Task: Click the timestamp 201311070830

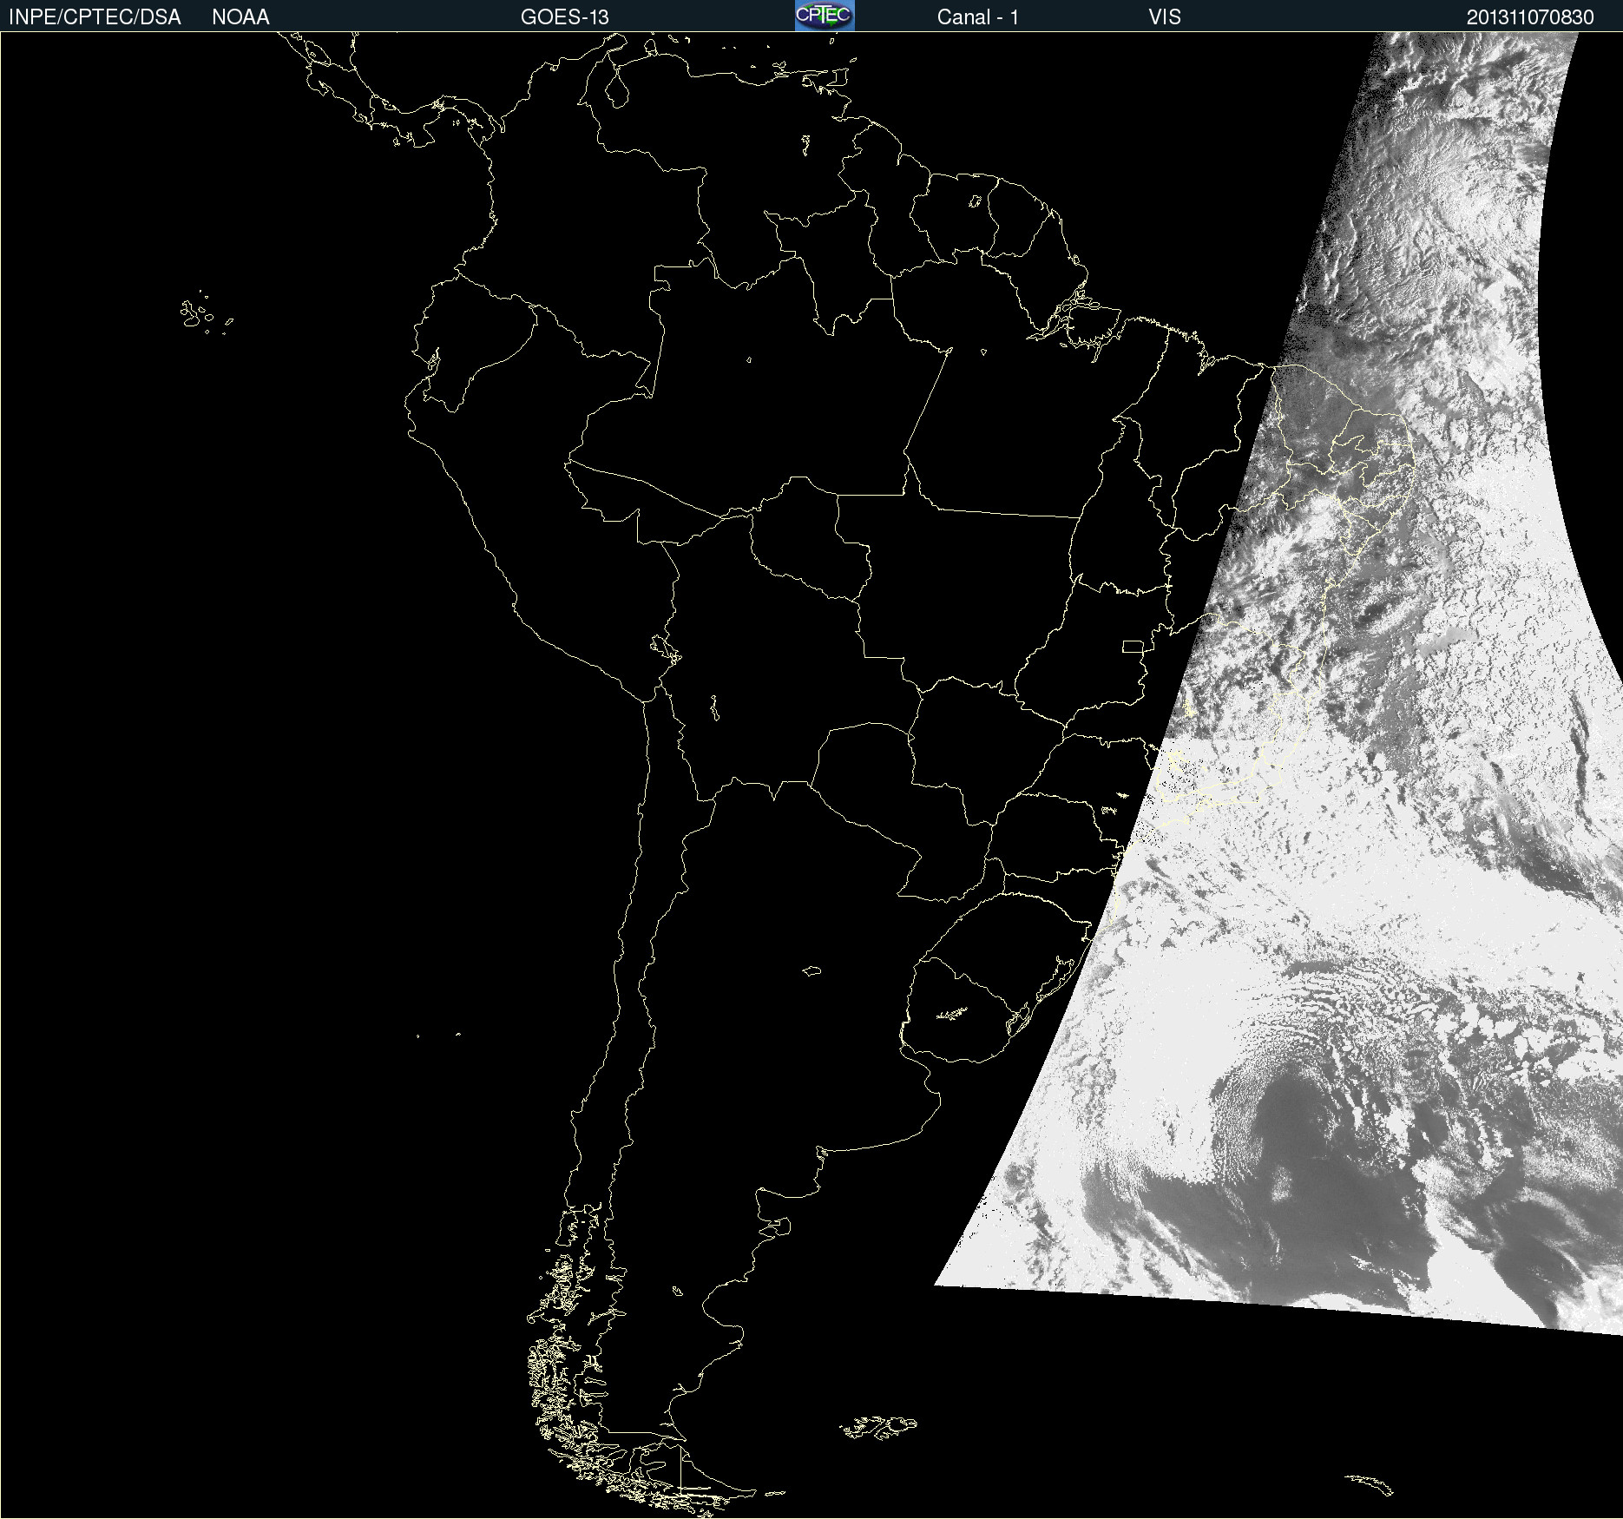Action: click(x=1530, y=17)
